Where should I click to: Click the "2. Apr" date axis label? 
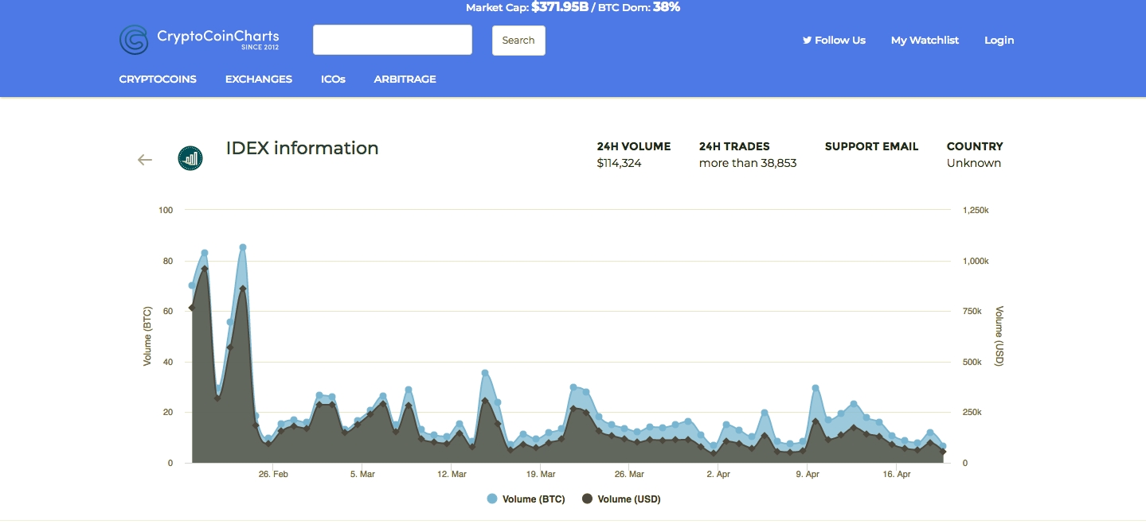(718, 475)
